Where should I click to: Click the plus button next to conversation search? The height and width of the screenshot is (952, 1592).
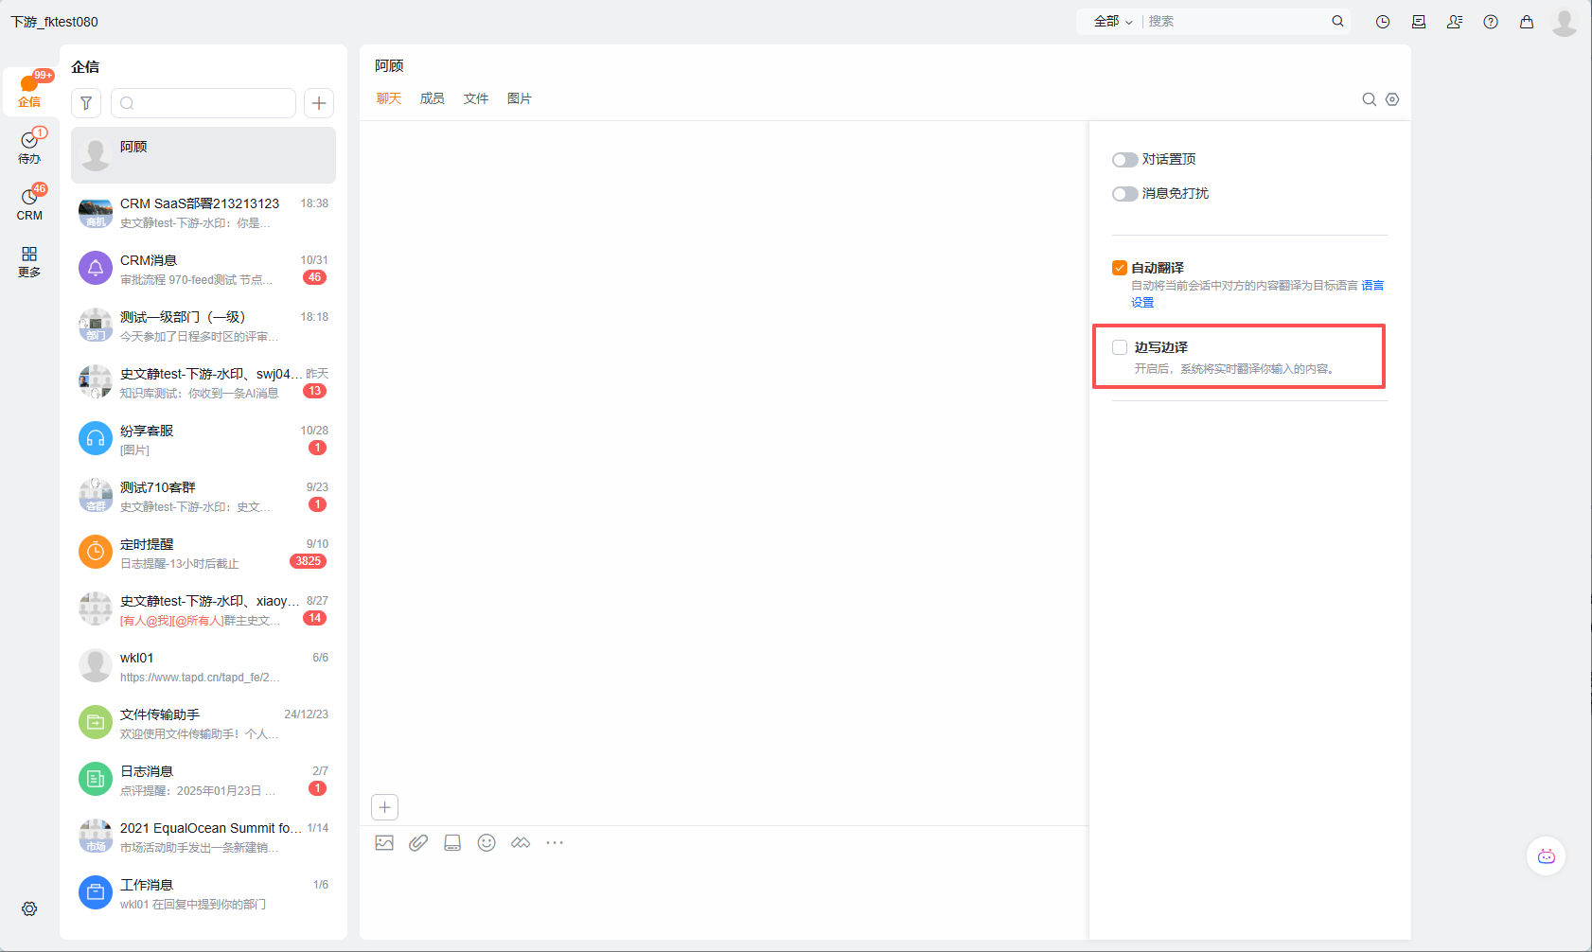319,103
